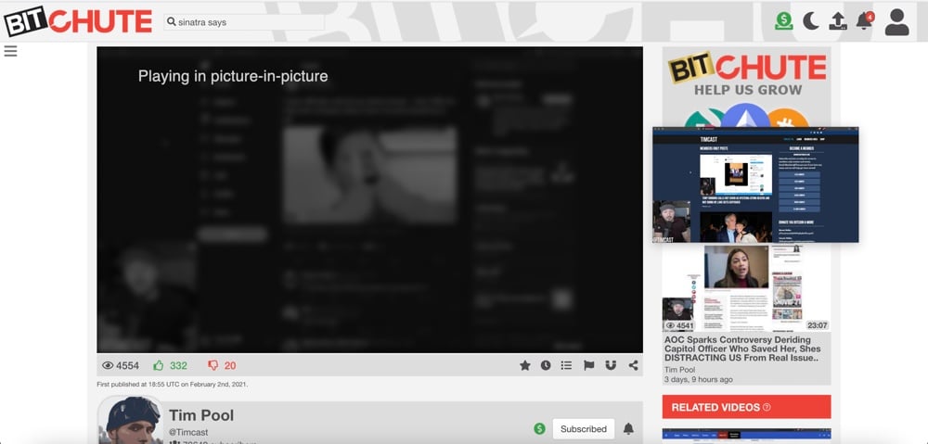Favorite the video with the star icon

click(x=525, y=365)
